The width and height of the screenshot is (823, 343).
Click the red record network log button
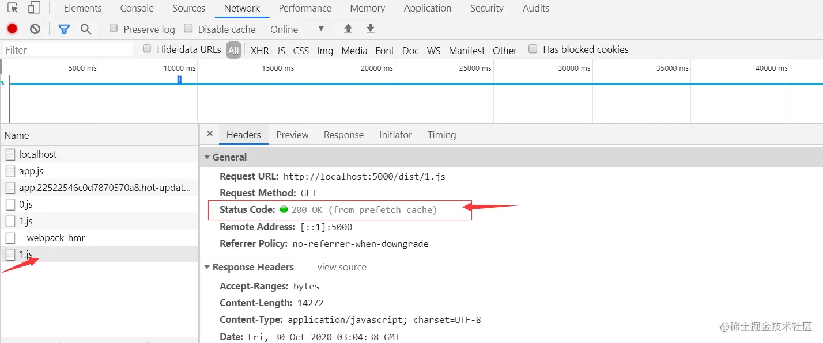coord(12,29)
